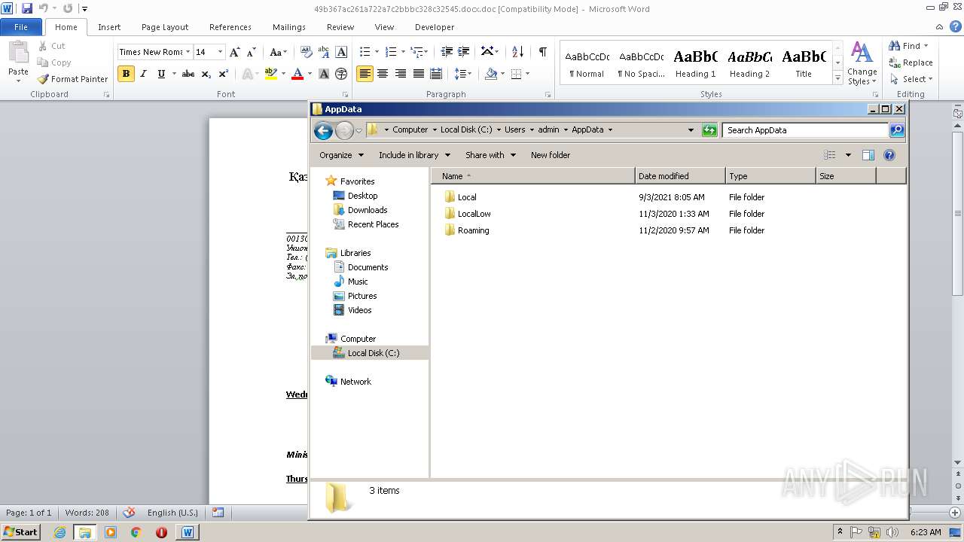
Task: Toggle Superscript formatting
Action: 224,74
